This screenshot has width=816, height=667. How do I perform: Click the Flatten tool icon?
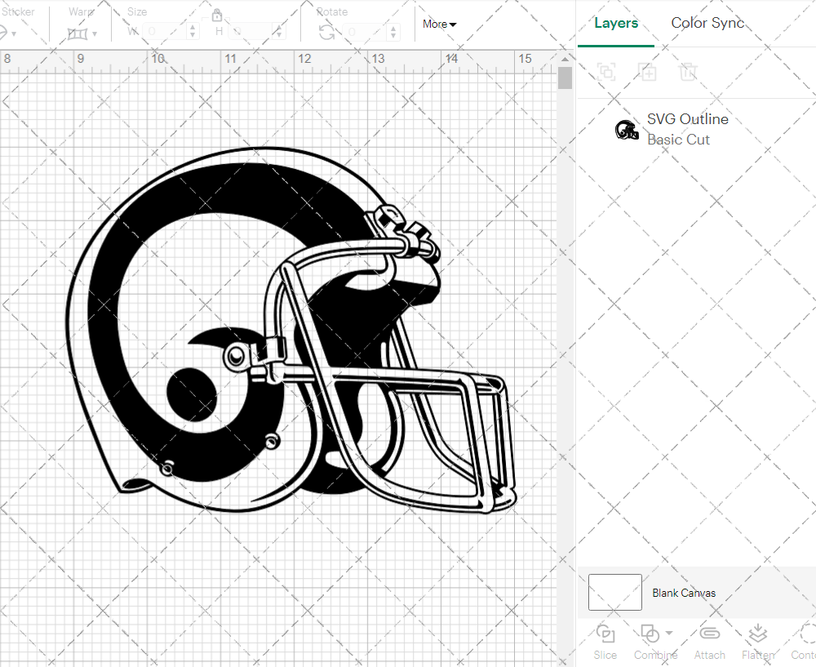click(x=758, y=634)
